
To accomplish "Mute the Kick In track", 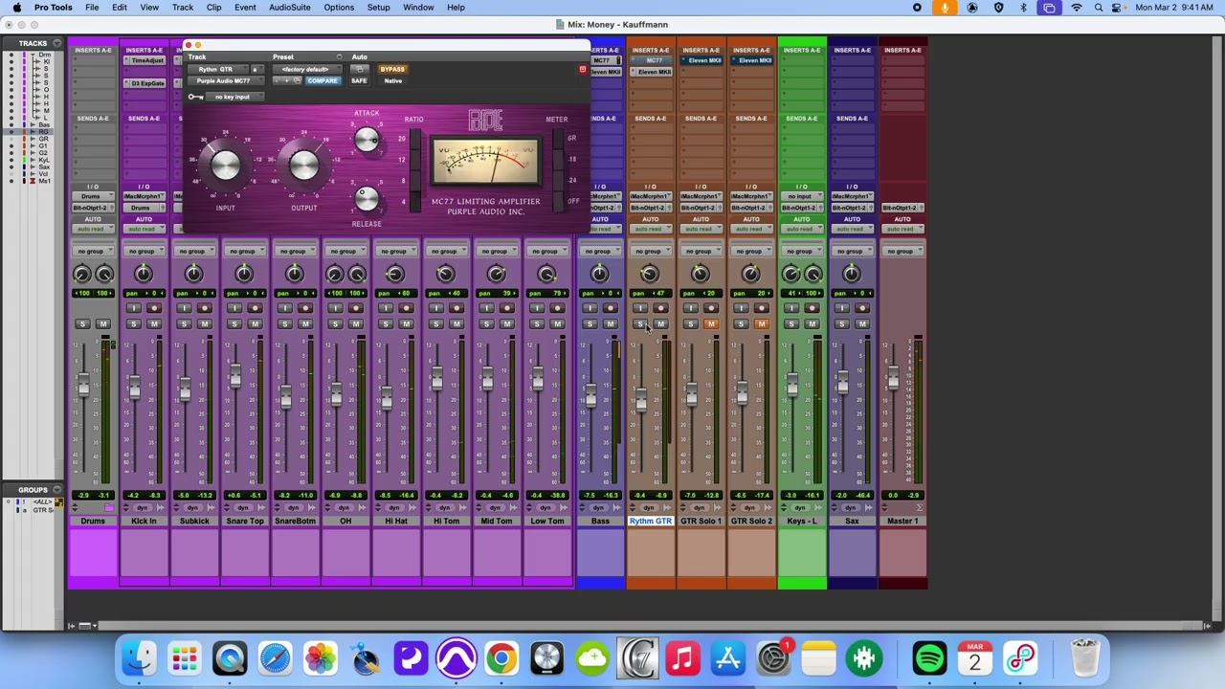I will click(153, 323).
